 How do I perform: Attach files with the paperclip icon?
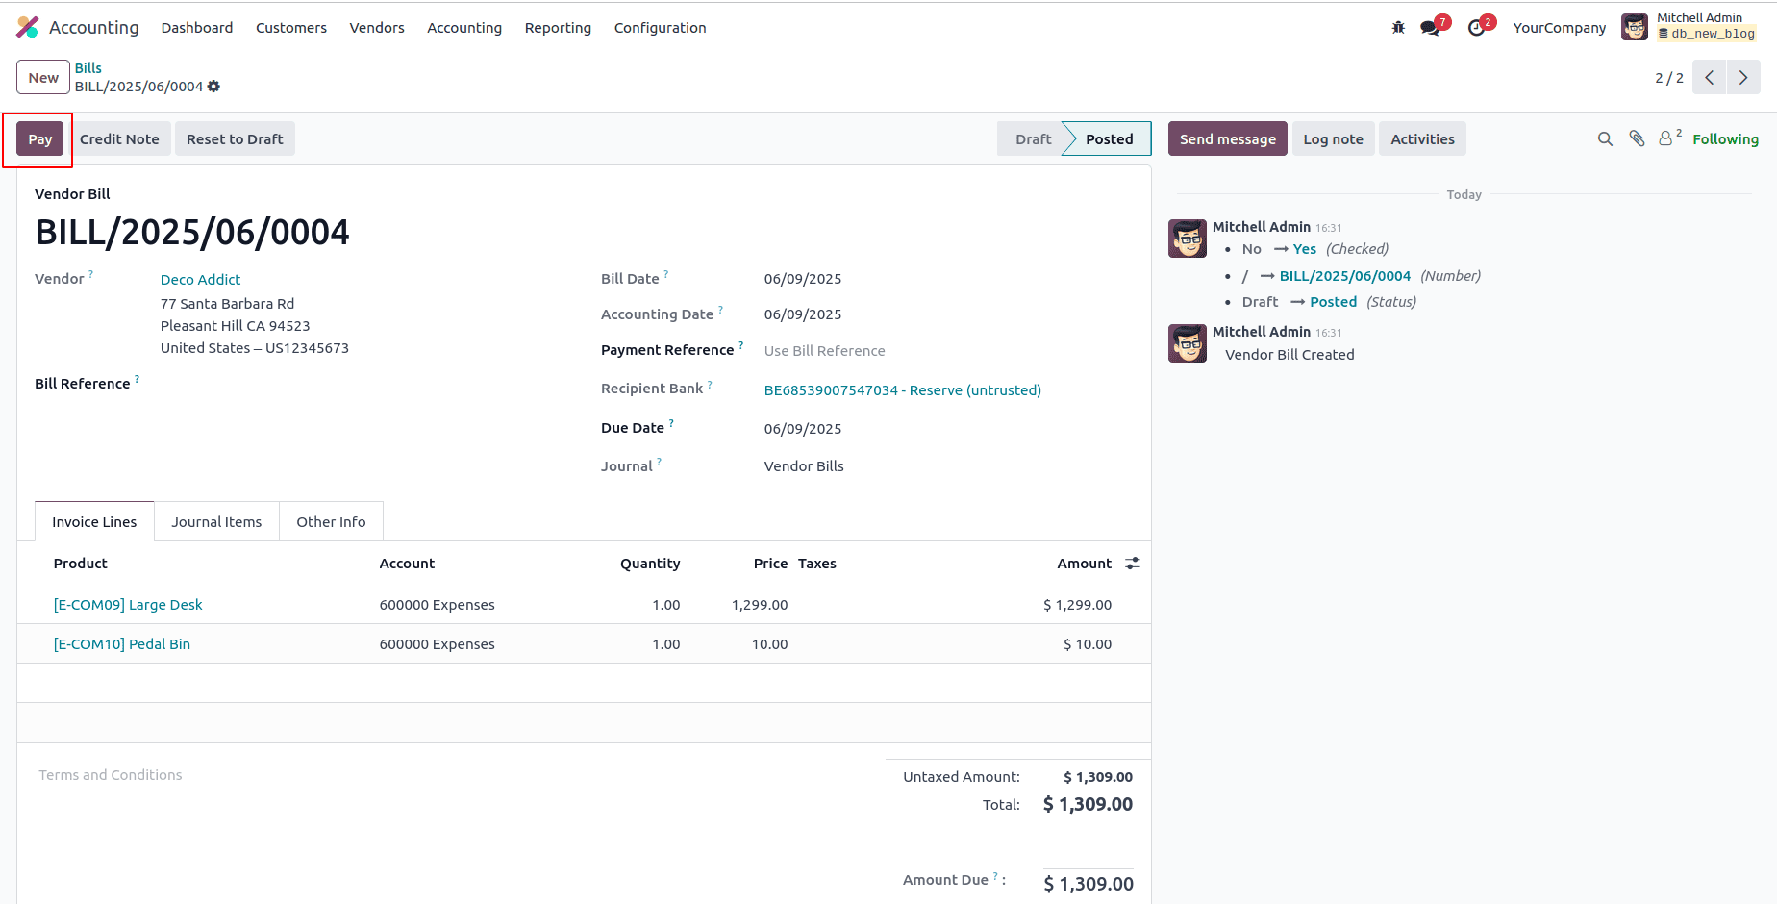coord(1638,139)
